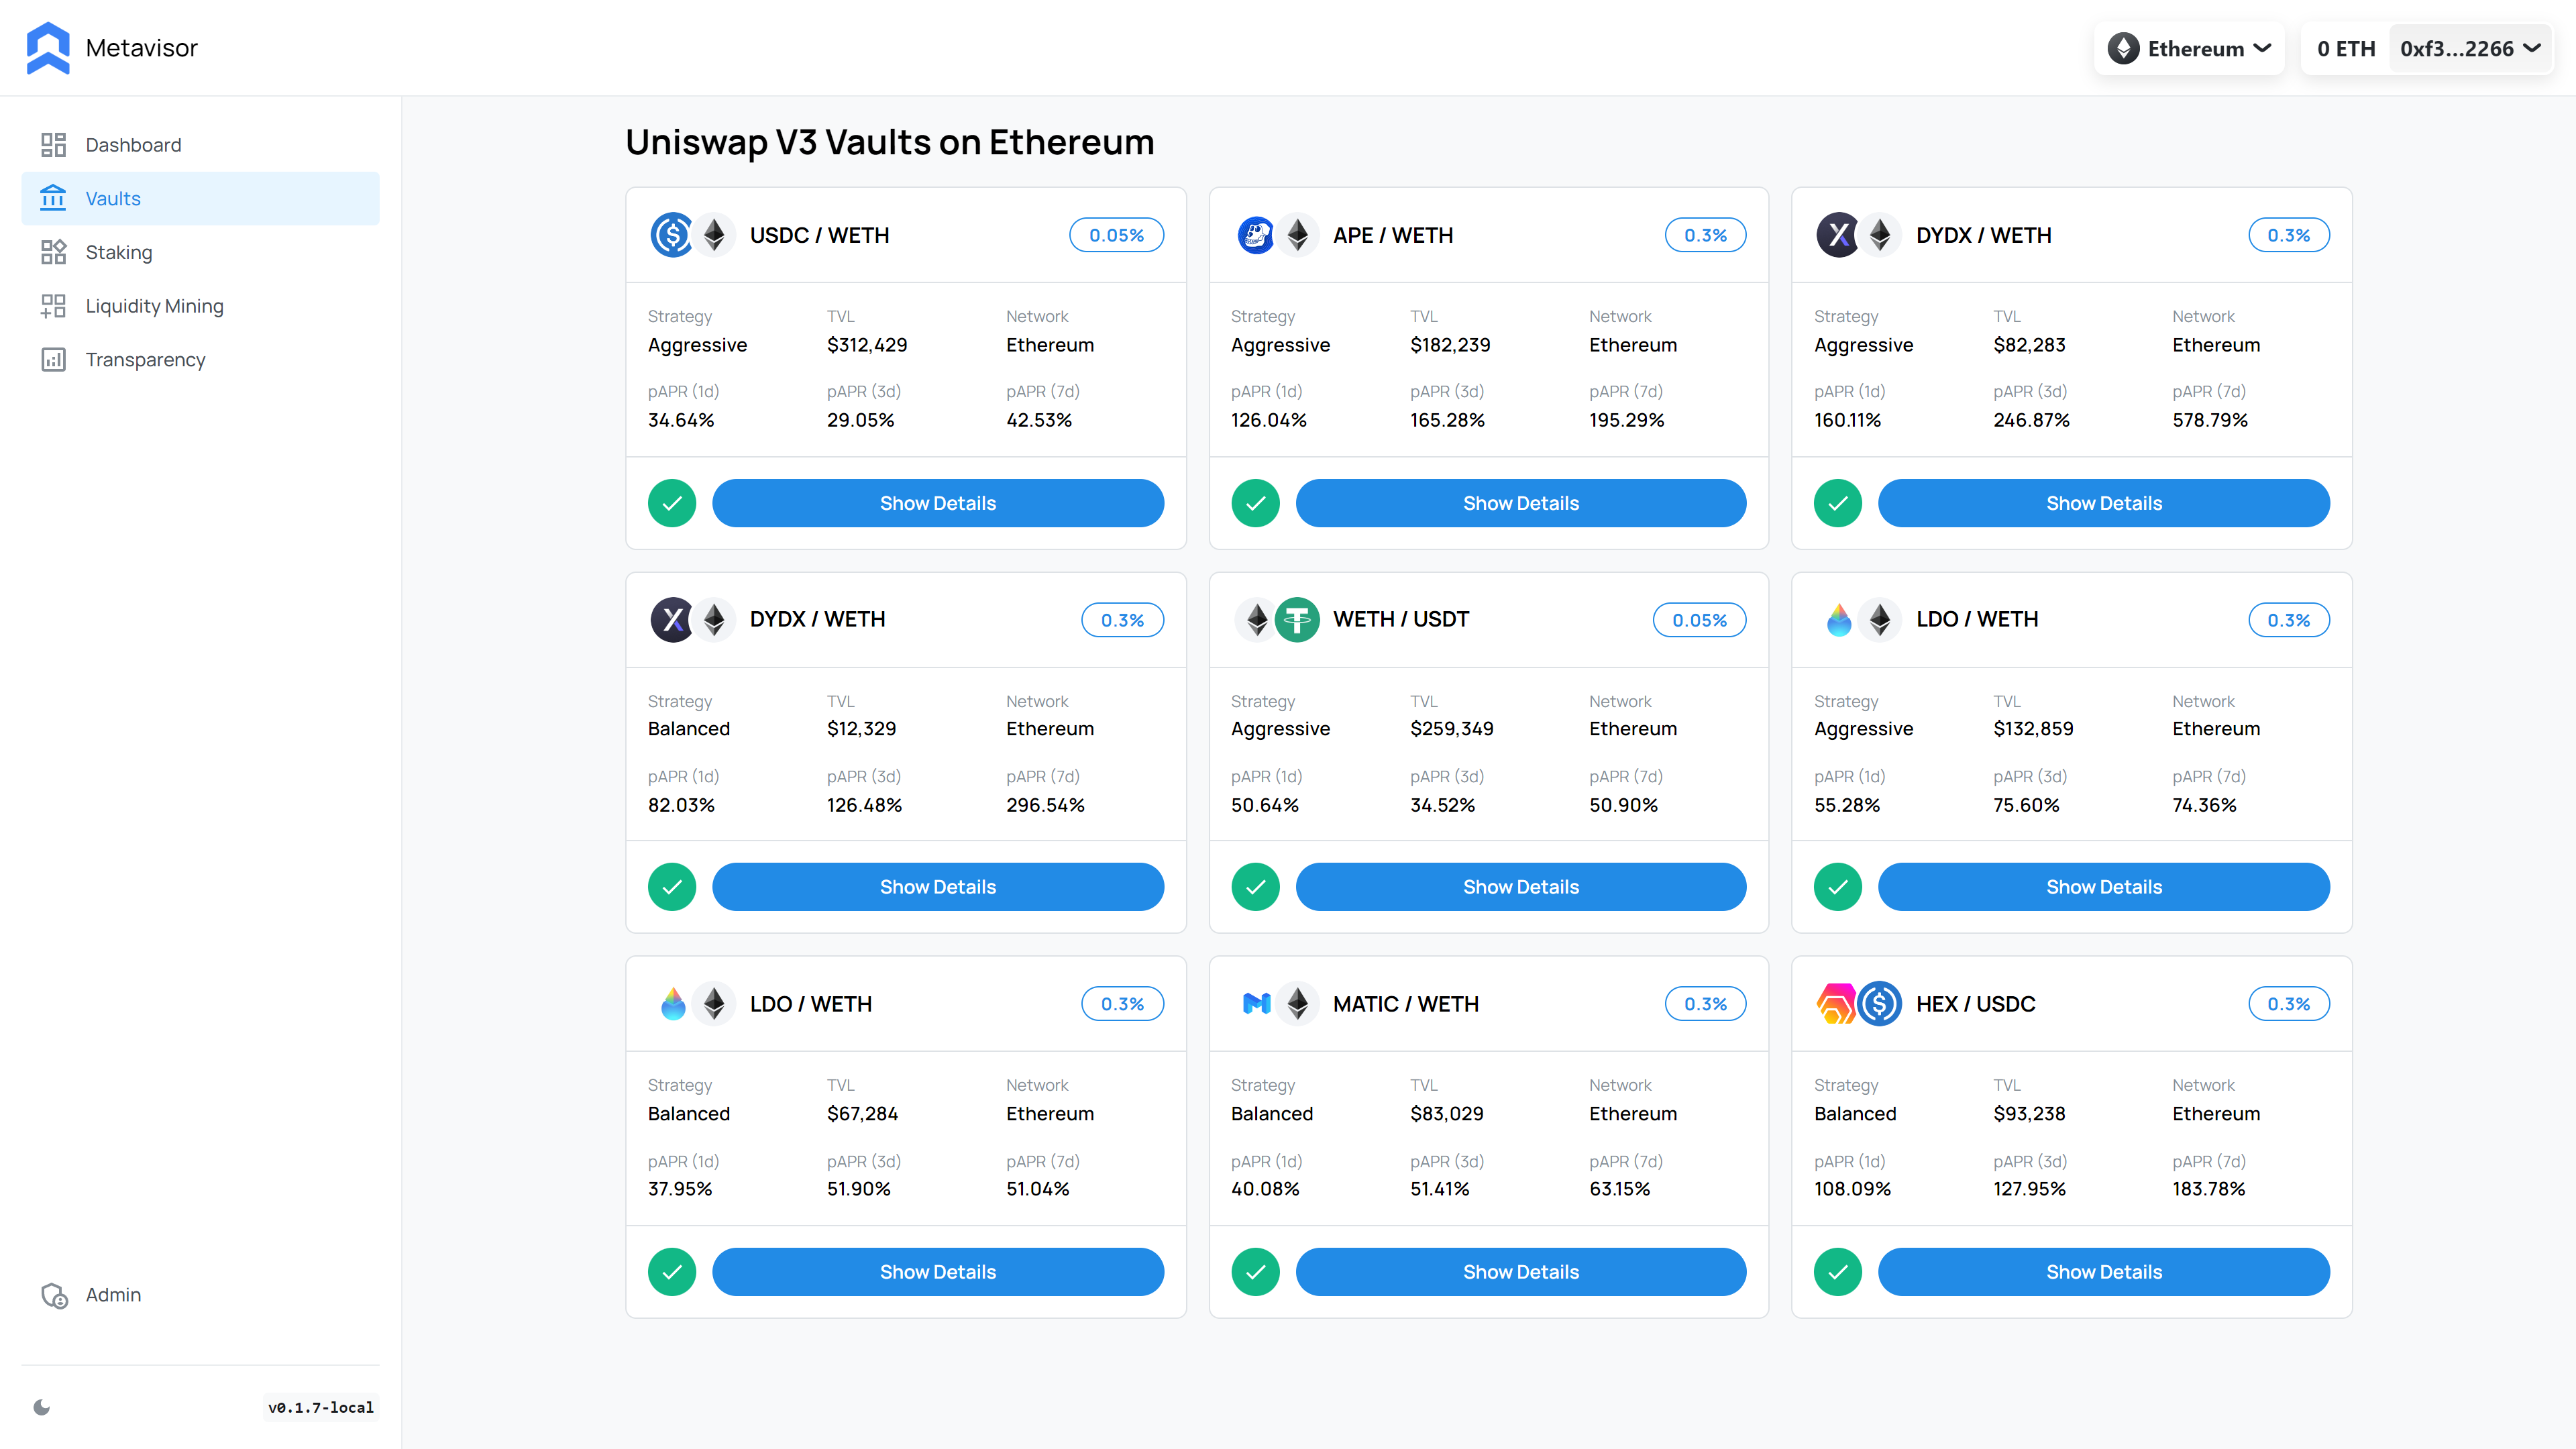The image size is (2576, 1449).
Task: Click the DYDX token icon on the Balanced DYDX card
Action: coord(672,620)
